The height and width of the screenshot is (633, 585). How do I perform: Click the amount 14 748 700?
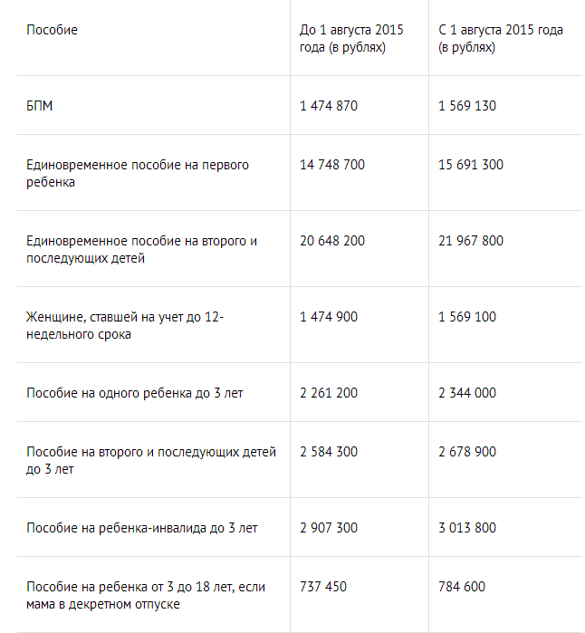332,165
